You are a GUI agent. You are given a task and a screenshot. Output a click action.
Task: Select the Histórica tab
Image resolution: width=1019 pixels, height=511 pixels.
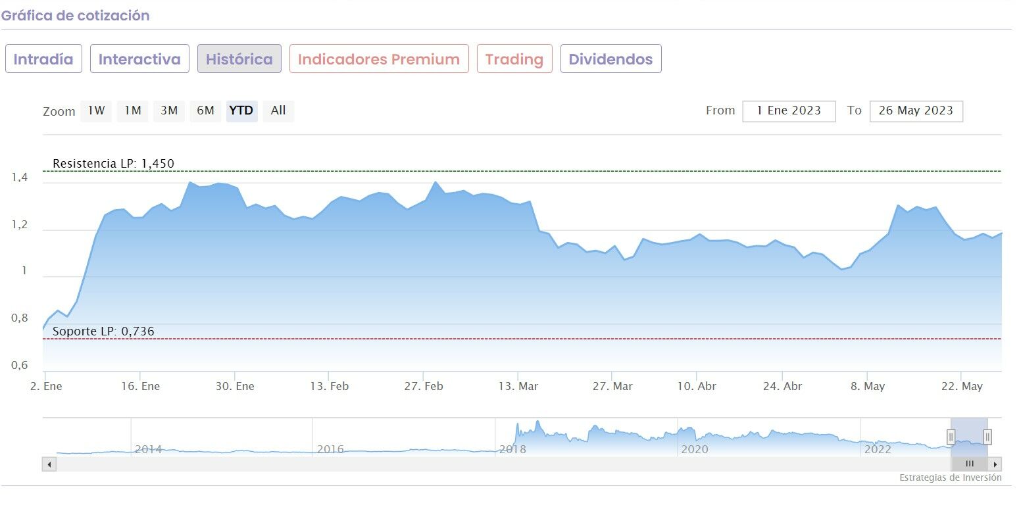[239, 59]
